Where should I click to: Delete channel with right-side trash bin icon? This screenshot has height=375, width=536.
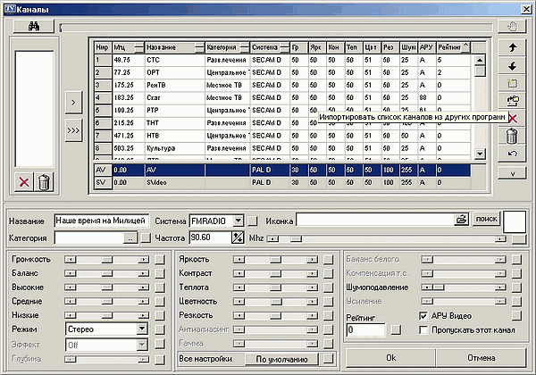pos(512,136)
